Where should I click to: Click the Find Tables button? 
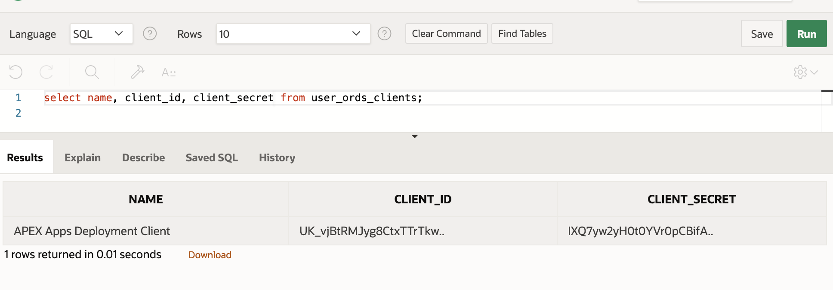(x=522, y=33)
